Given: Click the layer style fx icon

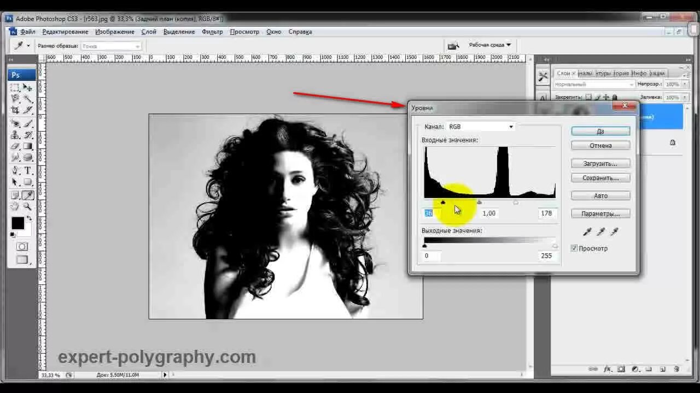Looking at the screenshot, I should pyautogui.click(x=608, y=369).
